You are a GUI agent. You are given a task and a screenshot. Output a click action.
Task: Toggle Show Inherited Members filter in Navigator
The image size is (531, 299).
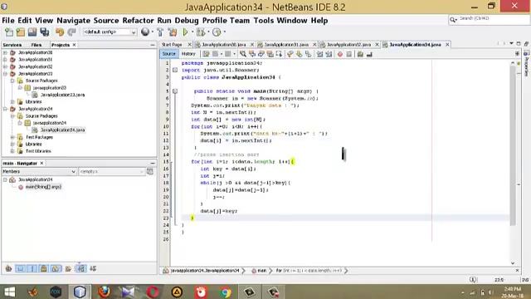pyautogui.click(x=9, y=269)
